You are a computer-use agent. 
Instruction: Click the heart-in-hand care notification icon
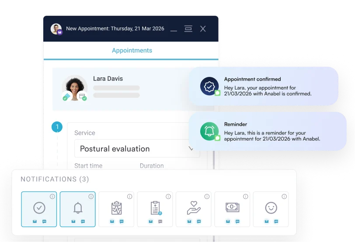[193, 208]
